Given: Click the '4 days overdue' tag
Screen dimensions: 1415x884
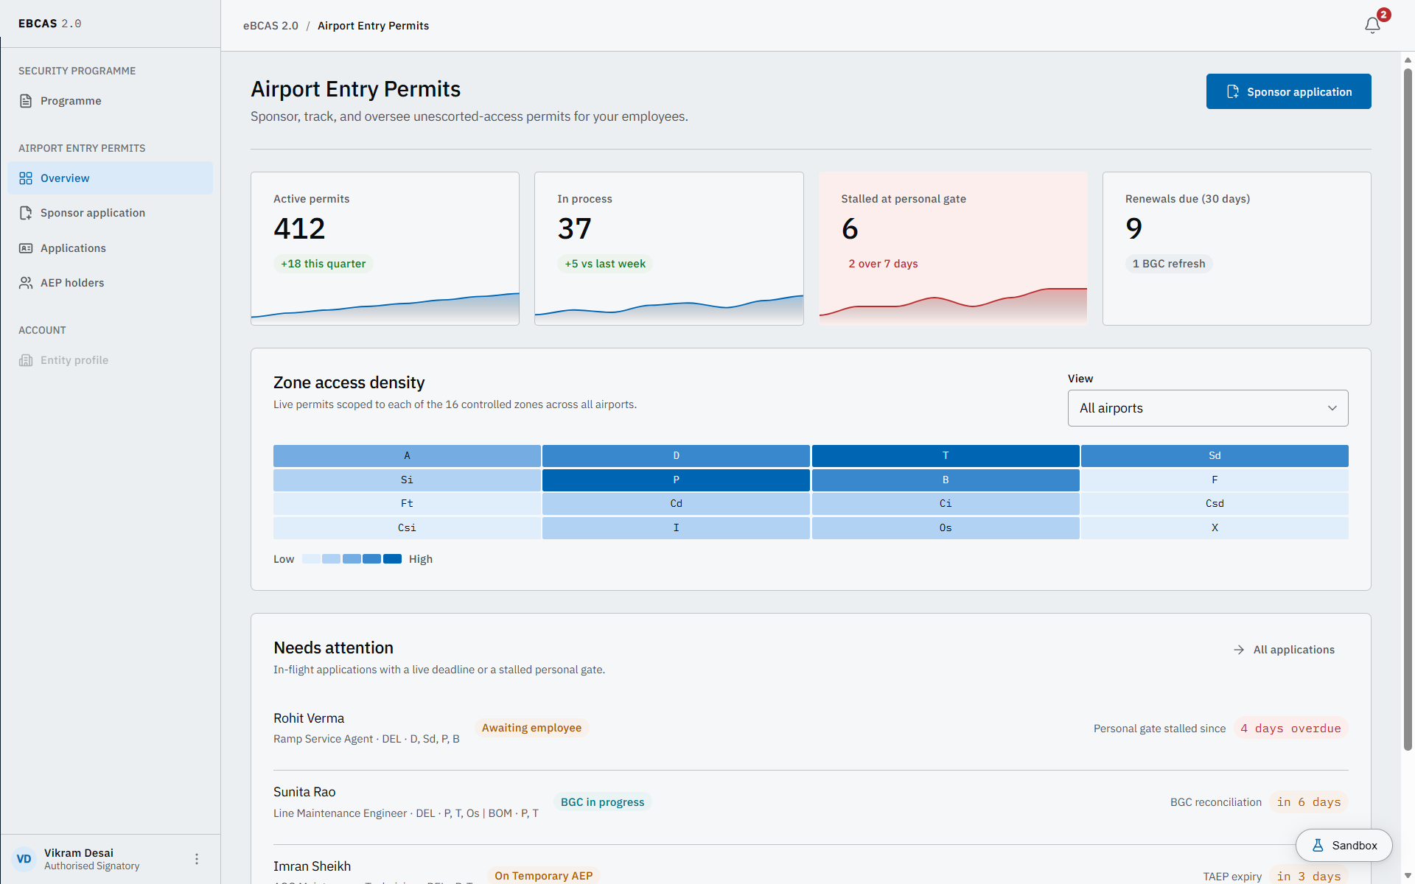Looking at the screenshot, I should click(x=1290, y=728).
